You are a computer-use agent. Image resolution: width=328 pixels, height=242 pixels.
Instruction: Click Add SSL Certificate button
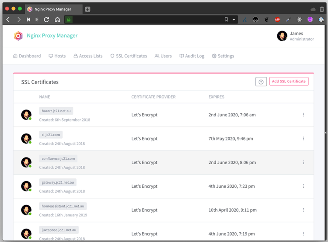289,81
